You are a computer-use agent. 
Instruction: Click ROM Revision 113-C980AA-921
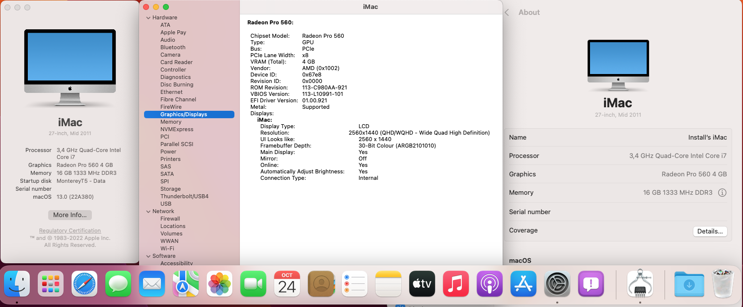point(324,87)
